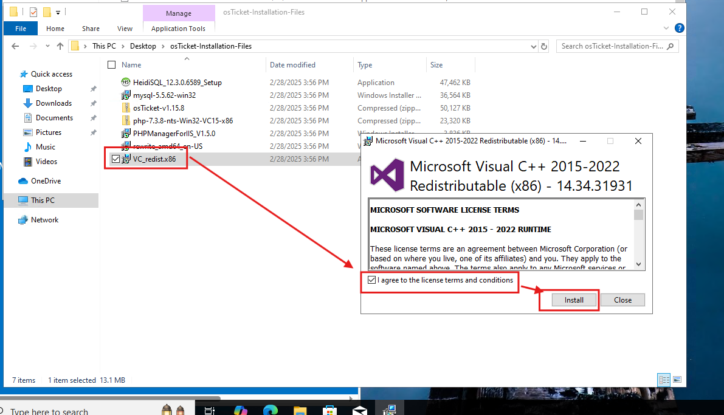Screen dimensions: 724x415
Task: Click This PC in the address breadcrumb
Action: 105,46
